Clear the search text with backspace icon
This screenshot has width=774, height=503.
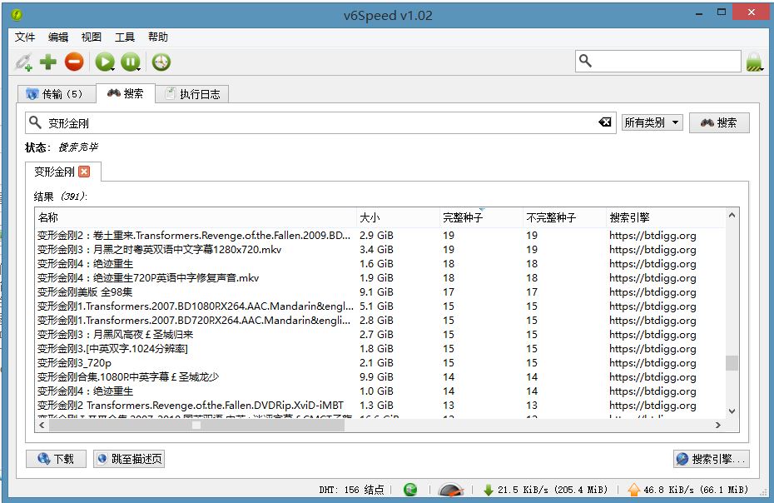605,122
